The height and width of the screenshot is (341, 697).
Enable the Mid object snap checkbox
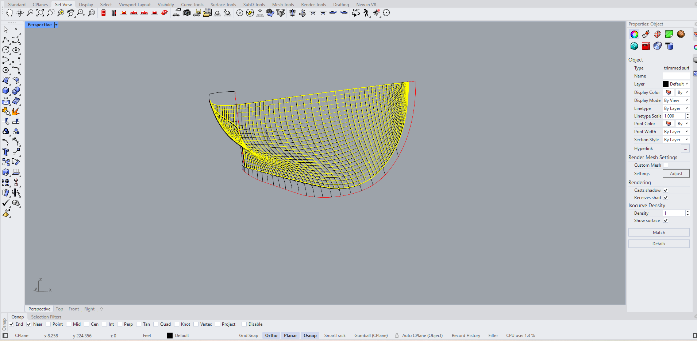tap(69, 324)
